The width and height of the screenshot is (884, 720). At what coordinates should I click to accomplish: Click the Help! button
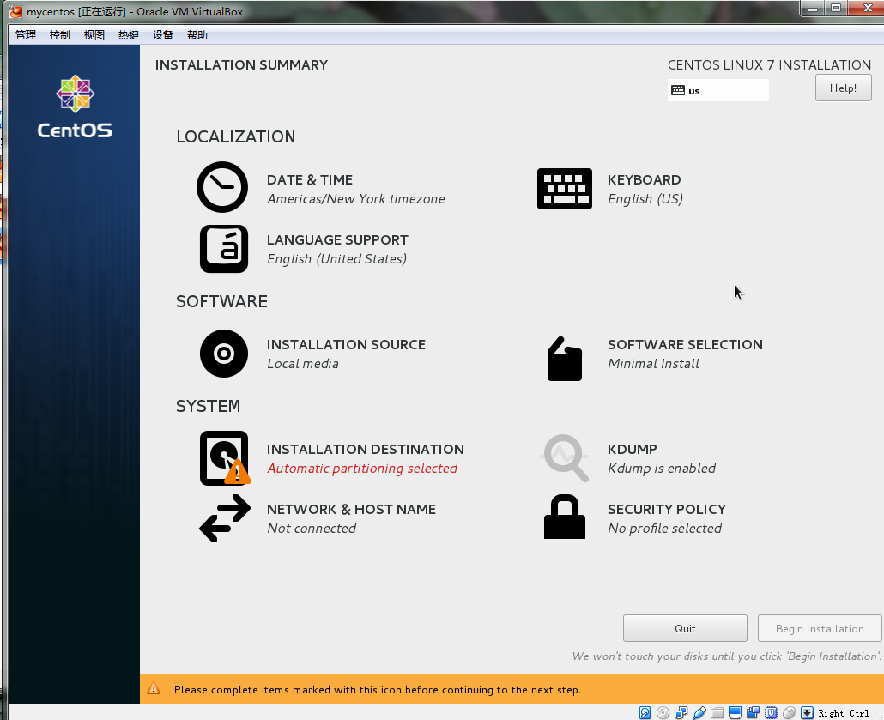(844, 88)
